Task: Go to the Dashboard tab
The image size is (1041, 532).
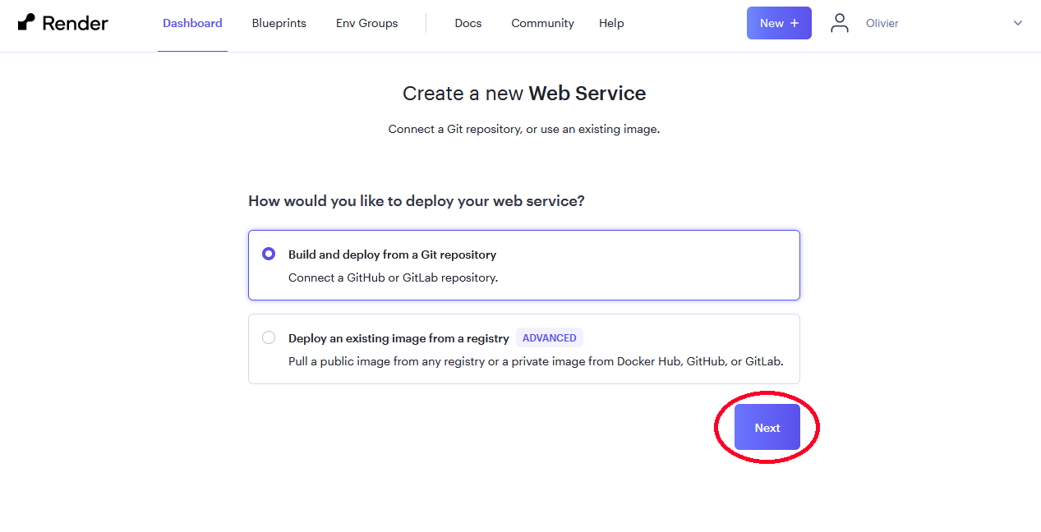Action: point(192,23)
